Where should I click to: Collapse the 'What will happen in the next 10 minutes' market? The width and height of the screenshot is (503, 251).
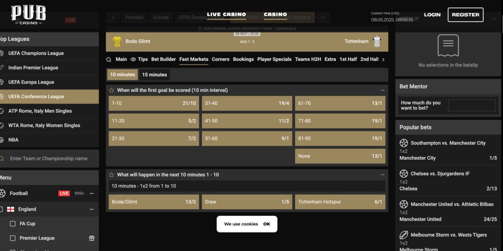pyautogui.click(x=382, y=175)
